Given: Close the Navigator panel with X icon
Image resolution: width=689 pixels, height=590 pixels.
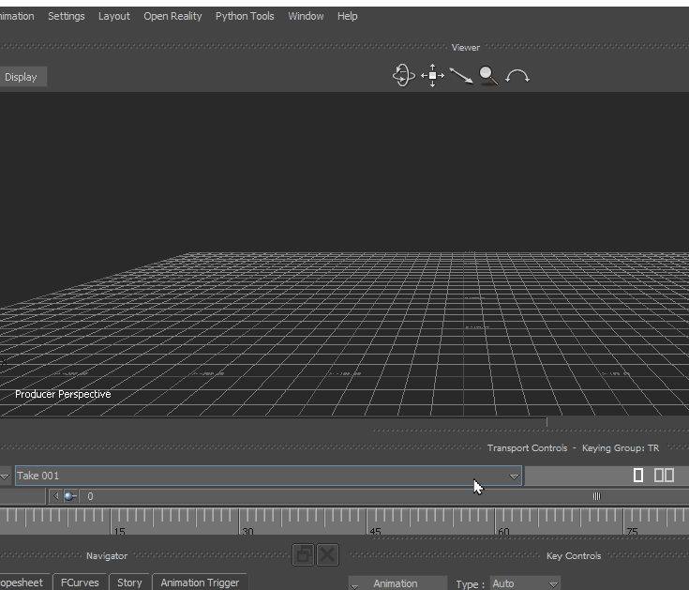Looking at the screenshot, I should [x=327, y=555].
